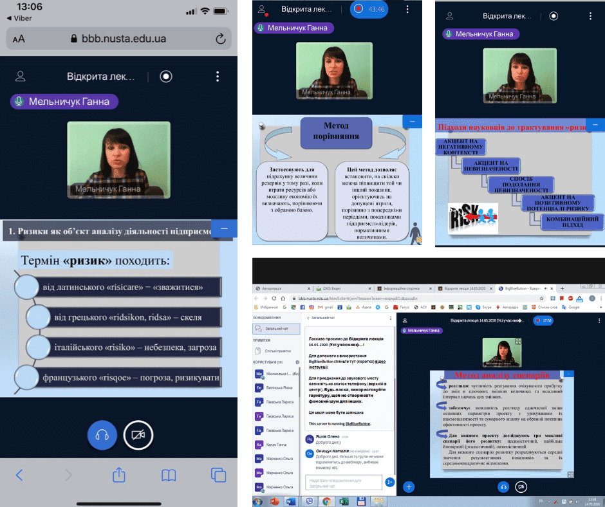The image size is (605, 507).
Task: Hide Метод порівняння slide with minus button
Action: point(412,122)
